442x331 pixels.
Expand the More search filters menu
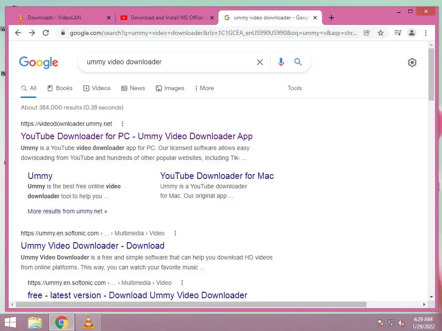click(204, 88)
